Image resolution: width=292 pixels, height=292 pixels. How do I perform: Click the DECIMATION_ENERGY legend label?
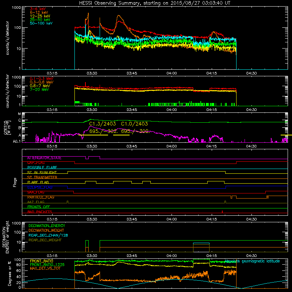tap(47, 226)
